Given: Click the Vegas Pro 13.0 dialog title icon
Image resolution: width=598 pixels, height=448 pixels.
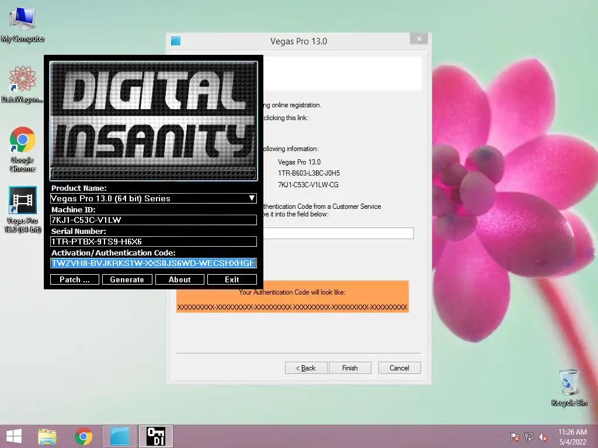Looking at the screenshot, I should coord(176,41).
